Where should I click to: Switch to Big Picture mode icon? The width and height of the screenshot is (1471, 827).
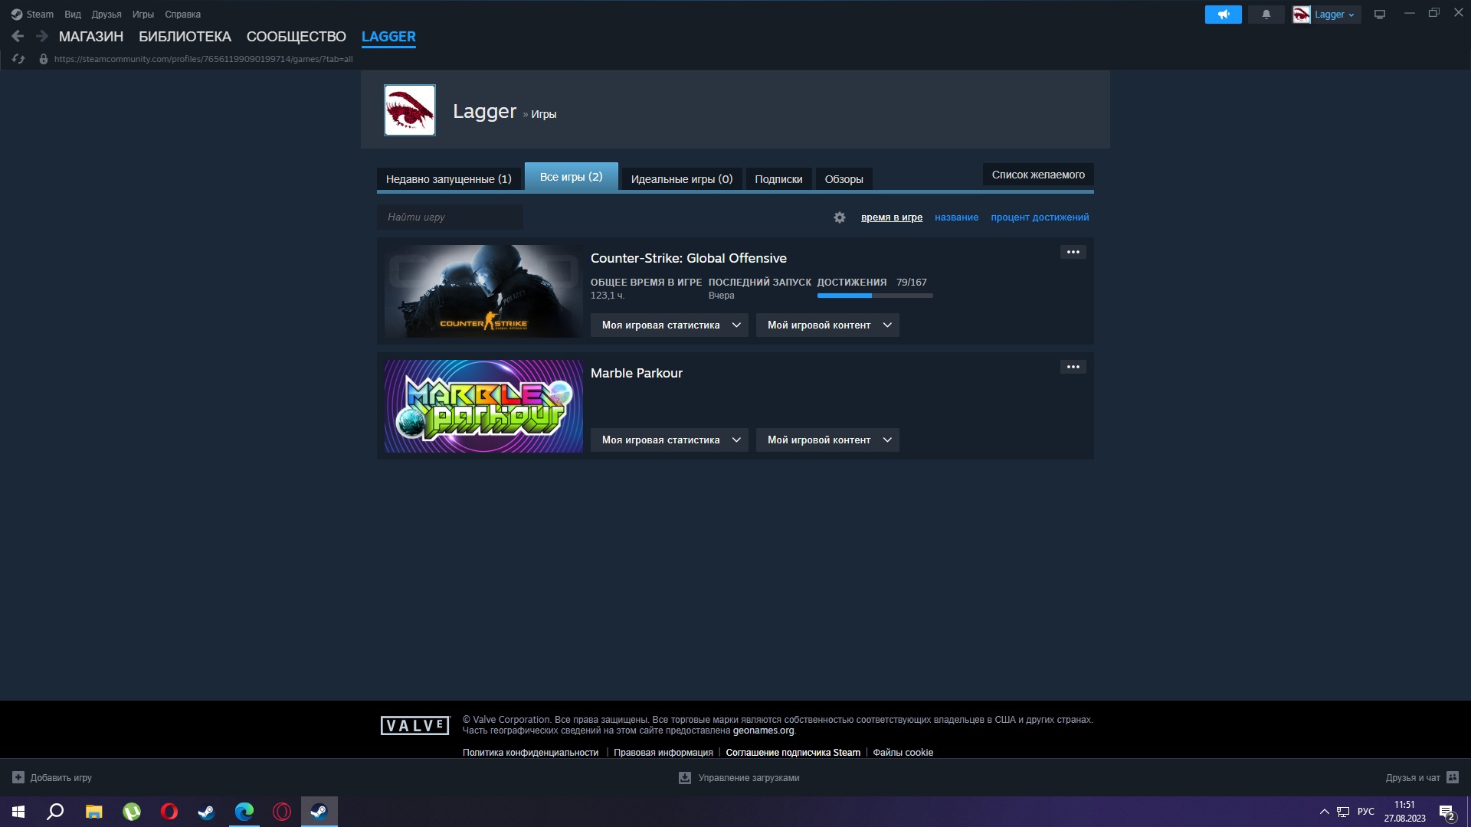tap(1380, 14)
